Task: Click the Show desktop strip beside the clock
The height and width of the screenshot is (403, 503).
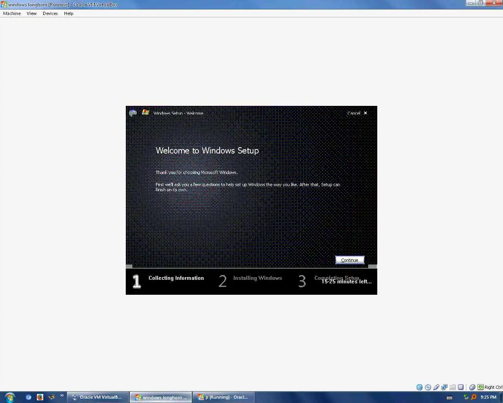Action: tap(501, 397)
